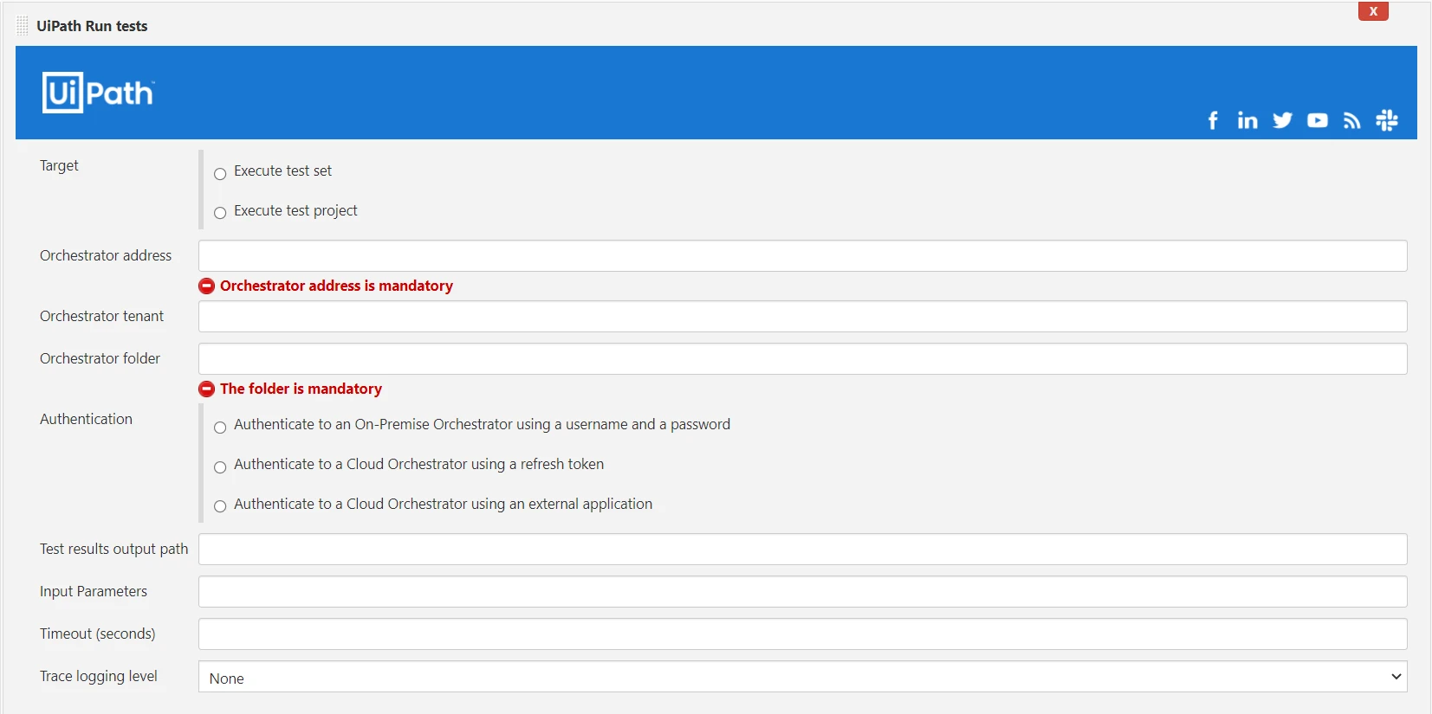Choose Cloud Orchestrator external application authentication
The image size is (1432, 714).
pos(220,506)
